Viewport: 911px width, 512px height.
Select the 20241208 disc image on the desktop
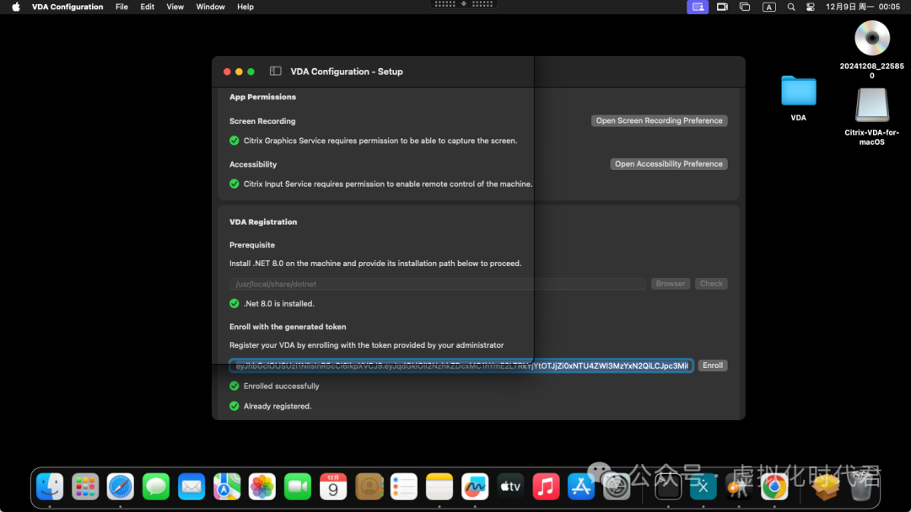point(871,38)
